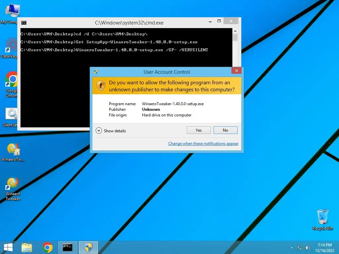Show hidden system tray icons arrow
This screenshot has width=339, height=254.
pyautogui.click(x=292, y=248)
